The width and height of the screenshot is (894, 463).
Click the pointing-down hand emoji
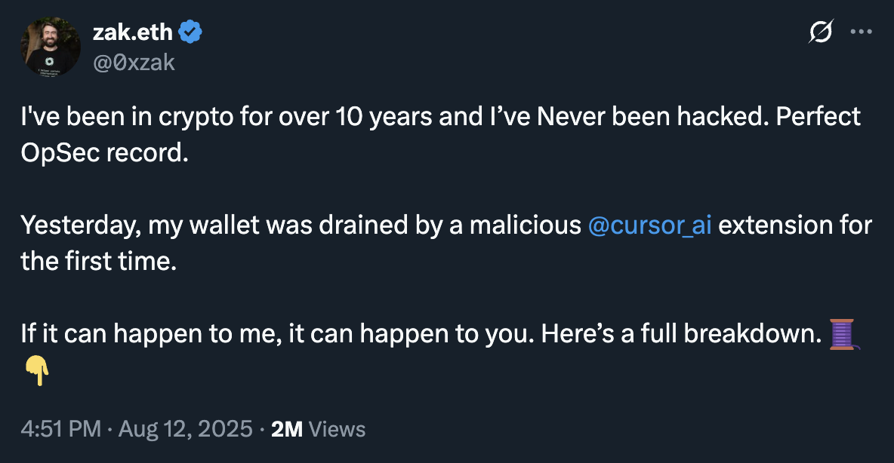(37, 371)
